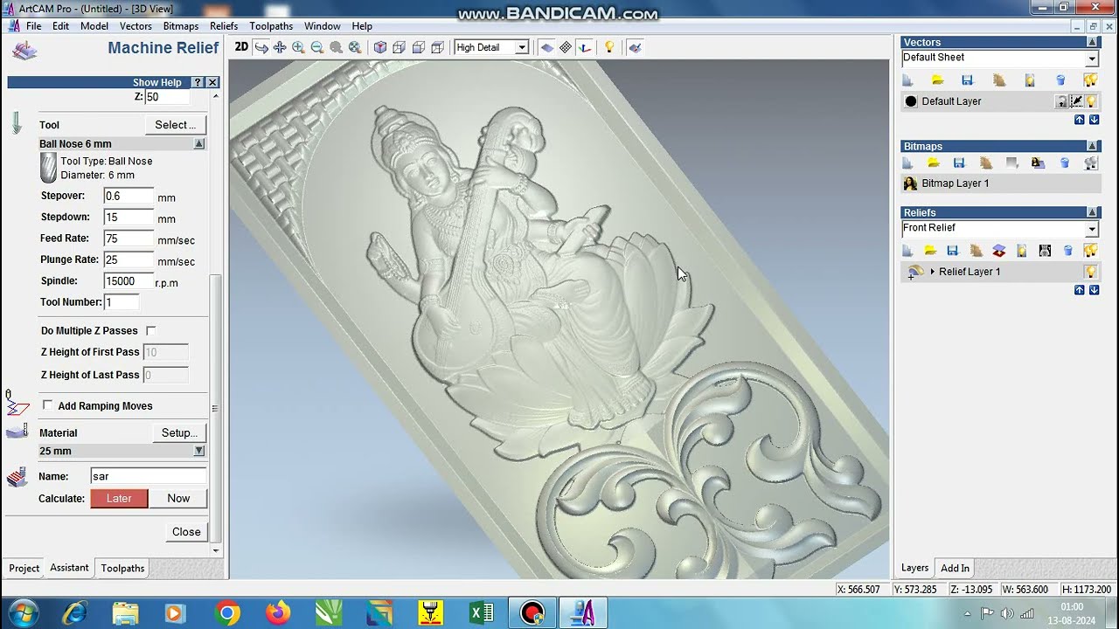Toggle Default Layer snapping icon
This screenshot has height=629, width=1119.
(x=1077, y=101)
